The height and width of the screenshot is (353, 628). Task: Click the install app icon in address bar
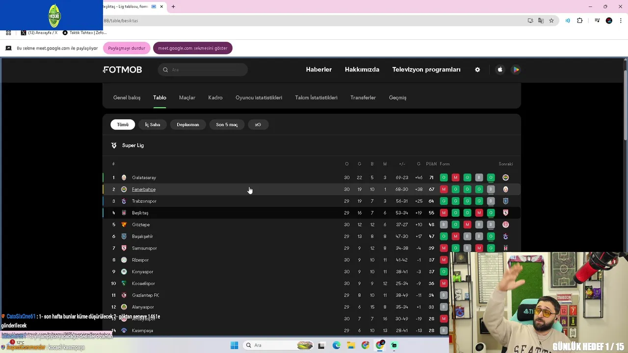(x=530, y=21)
